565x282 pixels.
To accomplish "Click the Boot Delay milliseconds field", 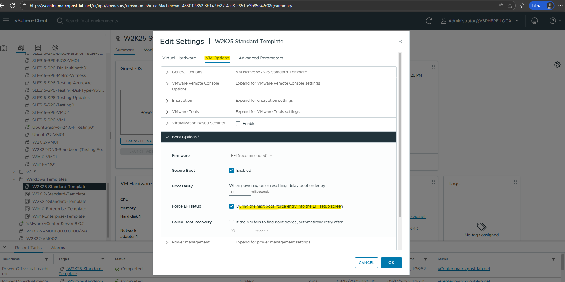I will pos(240,192).
